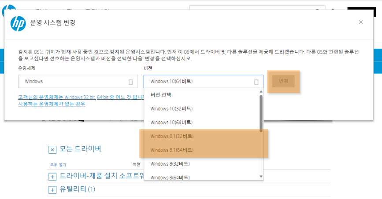This screenshot has height=199, width=382.
Task: Choose Windows 10(64비트) in dropdown list
Action: tap(202, 123)
